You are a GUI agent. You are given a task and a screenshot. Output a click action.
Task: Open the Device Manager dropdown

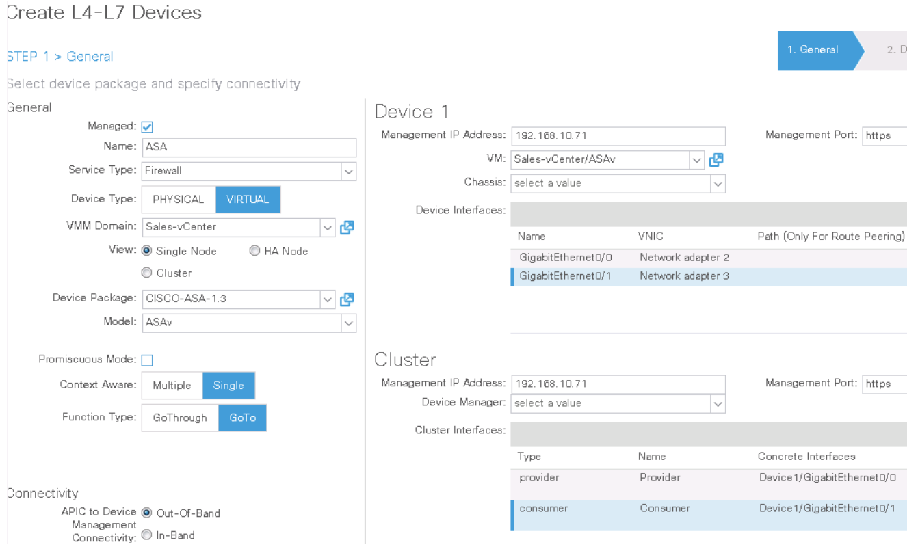pos(717,403)
